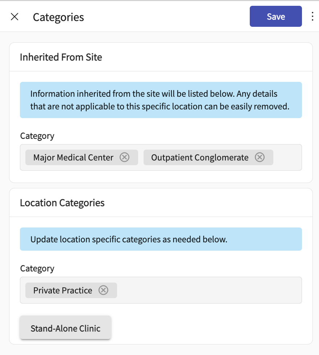Click the Save button
The width and height of the screenshot is (319, 355).
275,16
